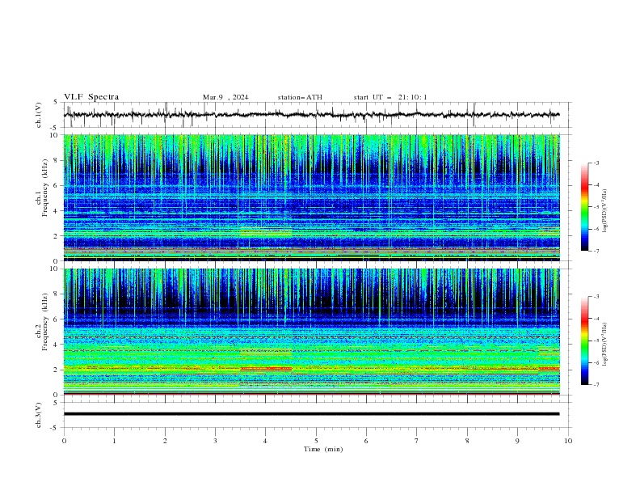Viewport: 640px width, 495px height.
Task: Click the ch.1 PSD color scale bar
Action: click(x=585, y=207)
